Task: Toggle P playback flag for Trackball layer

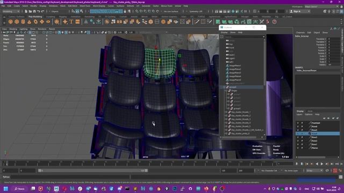Action: (x=302, y=123)
